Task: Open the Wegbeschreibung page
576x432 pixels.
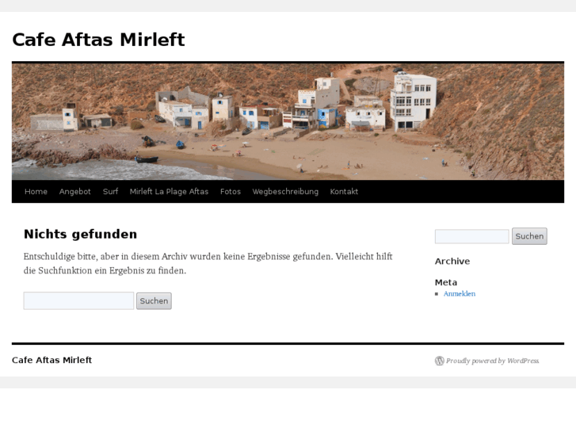Action: pos(285,192)
